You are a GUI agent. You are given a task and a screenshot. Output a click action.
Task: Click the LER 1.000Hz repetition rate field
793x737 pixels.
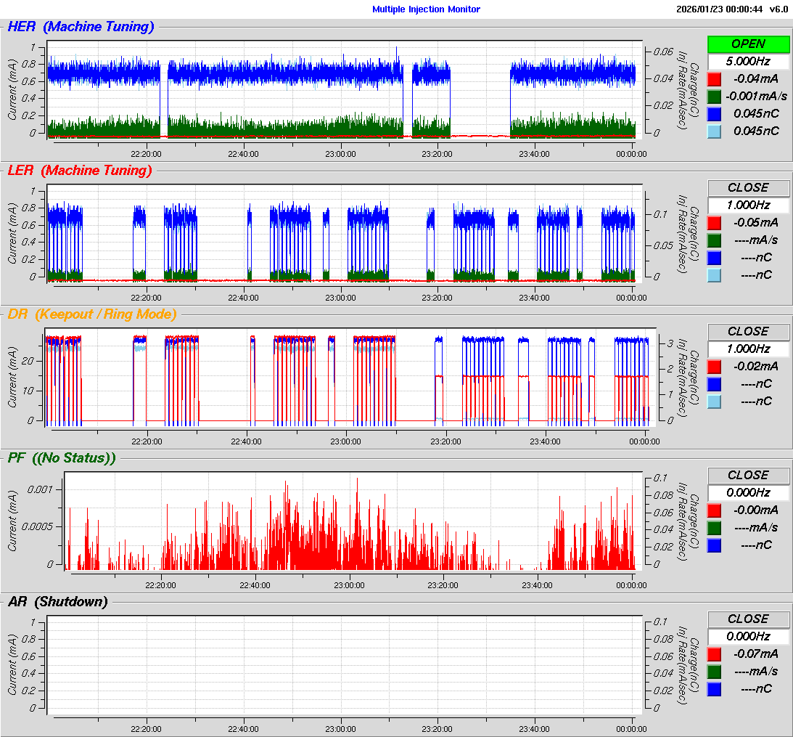[x=748, y=205]
